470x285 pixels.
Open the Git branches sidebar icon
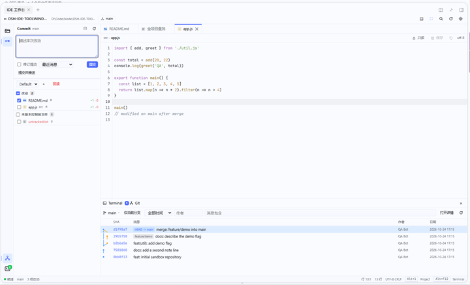click(x=7, y=258)
